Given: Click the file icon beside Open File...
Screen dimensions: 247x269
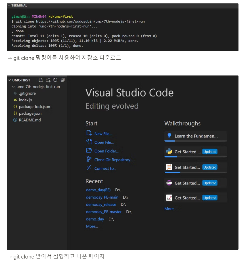Looking at the screenshot, I should tap(89, 142).
